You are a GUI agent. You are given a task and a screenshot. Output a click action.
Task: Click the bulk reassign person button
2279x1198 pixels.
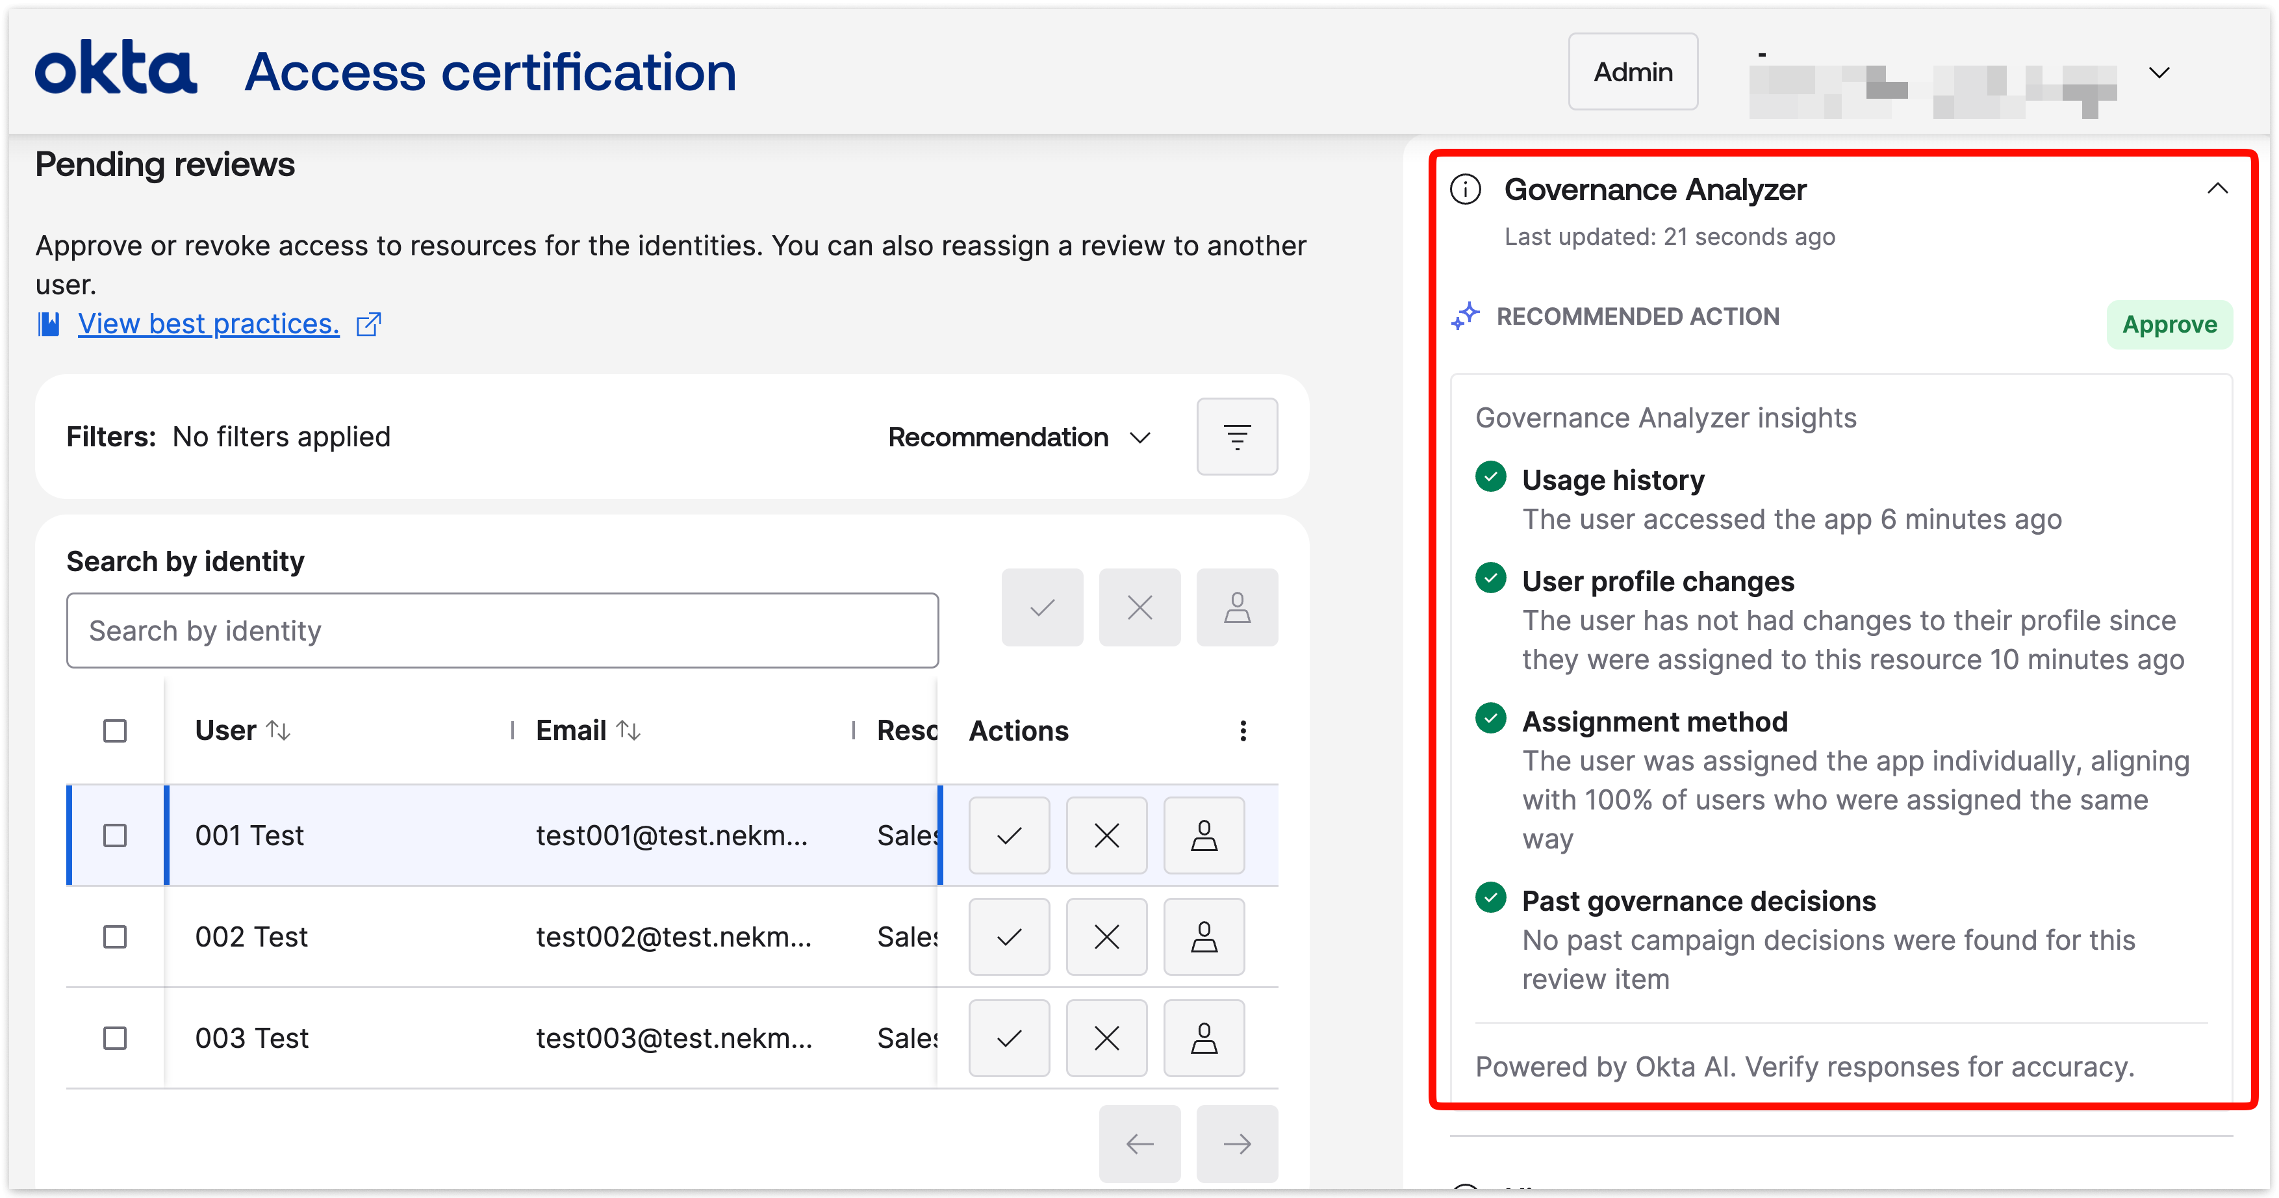pos(1237,608)
